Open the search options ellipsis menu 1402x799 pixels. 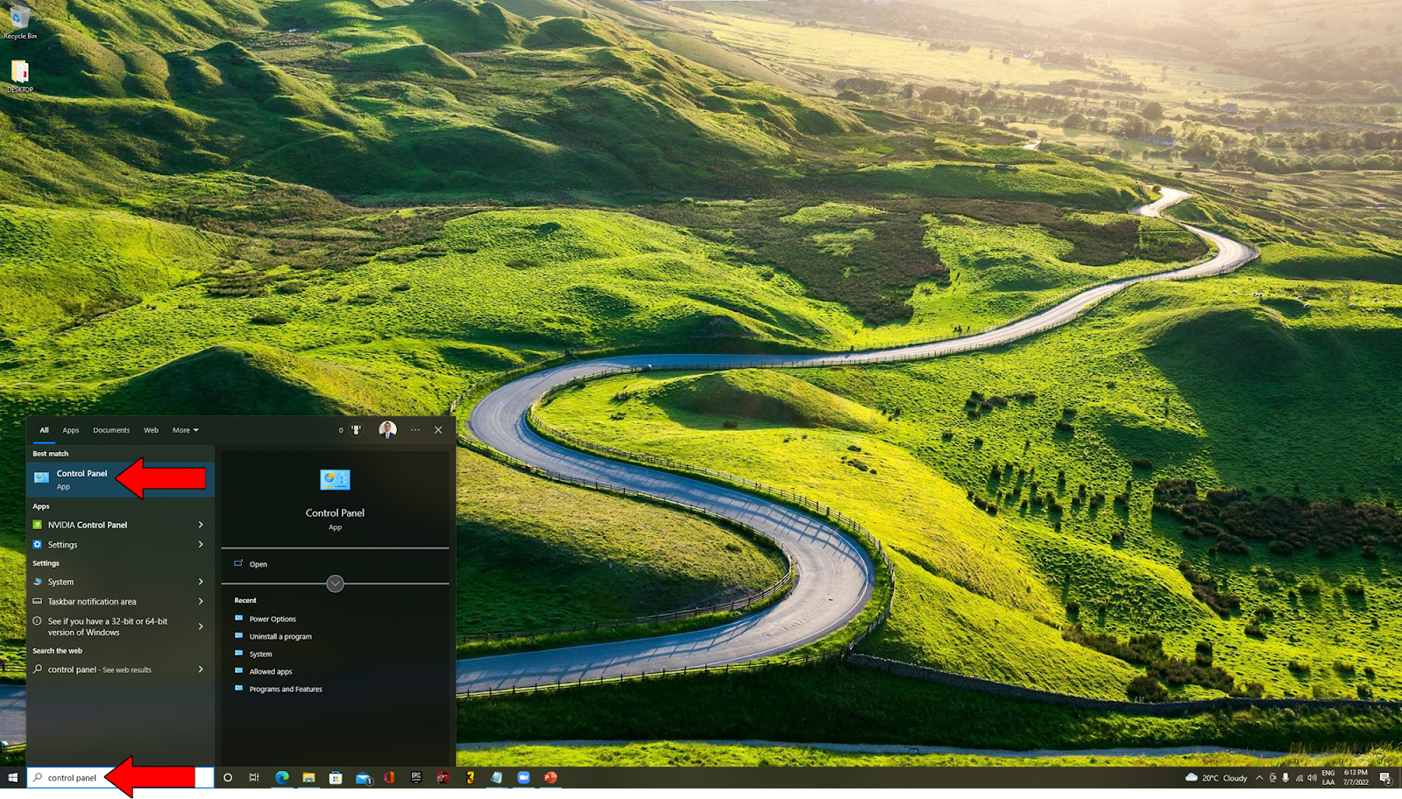coord(415,430)
